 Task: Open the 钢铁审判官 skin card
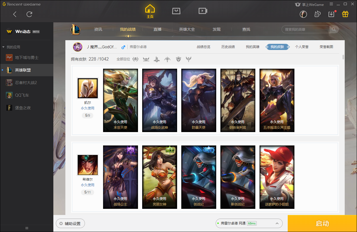[x=238, y=100]
